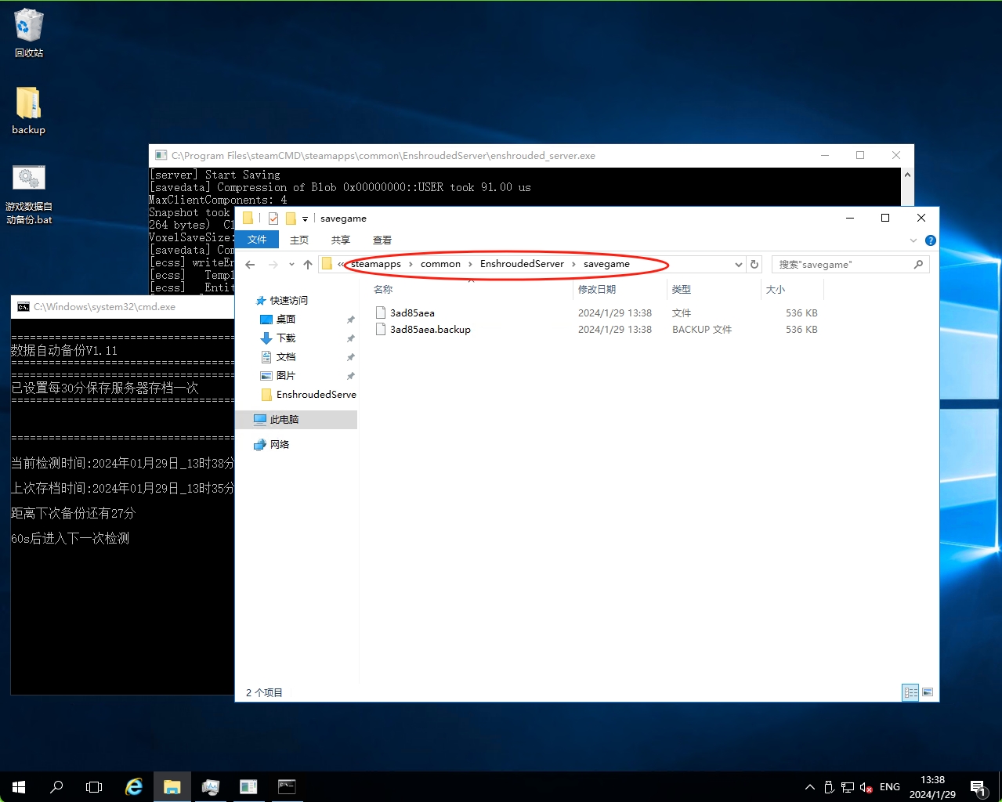Refresh the savegame folder view
This screenshot has width=1002, height=802.
click(754, 265)
